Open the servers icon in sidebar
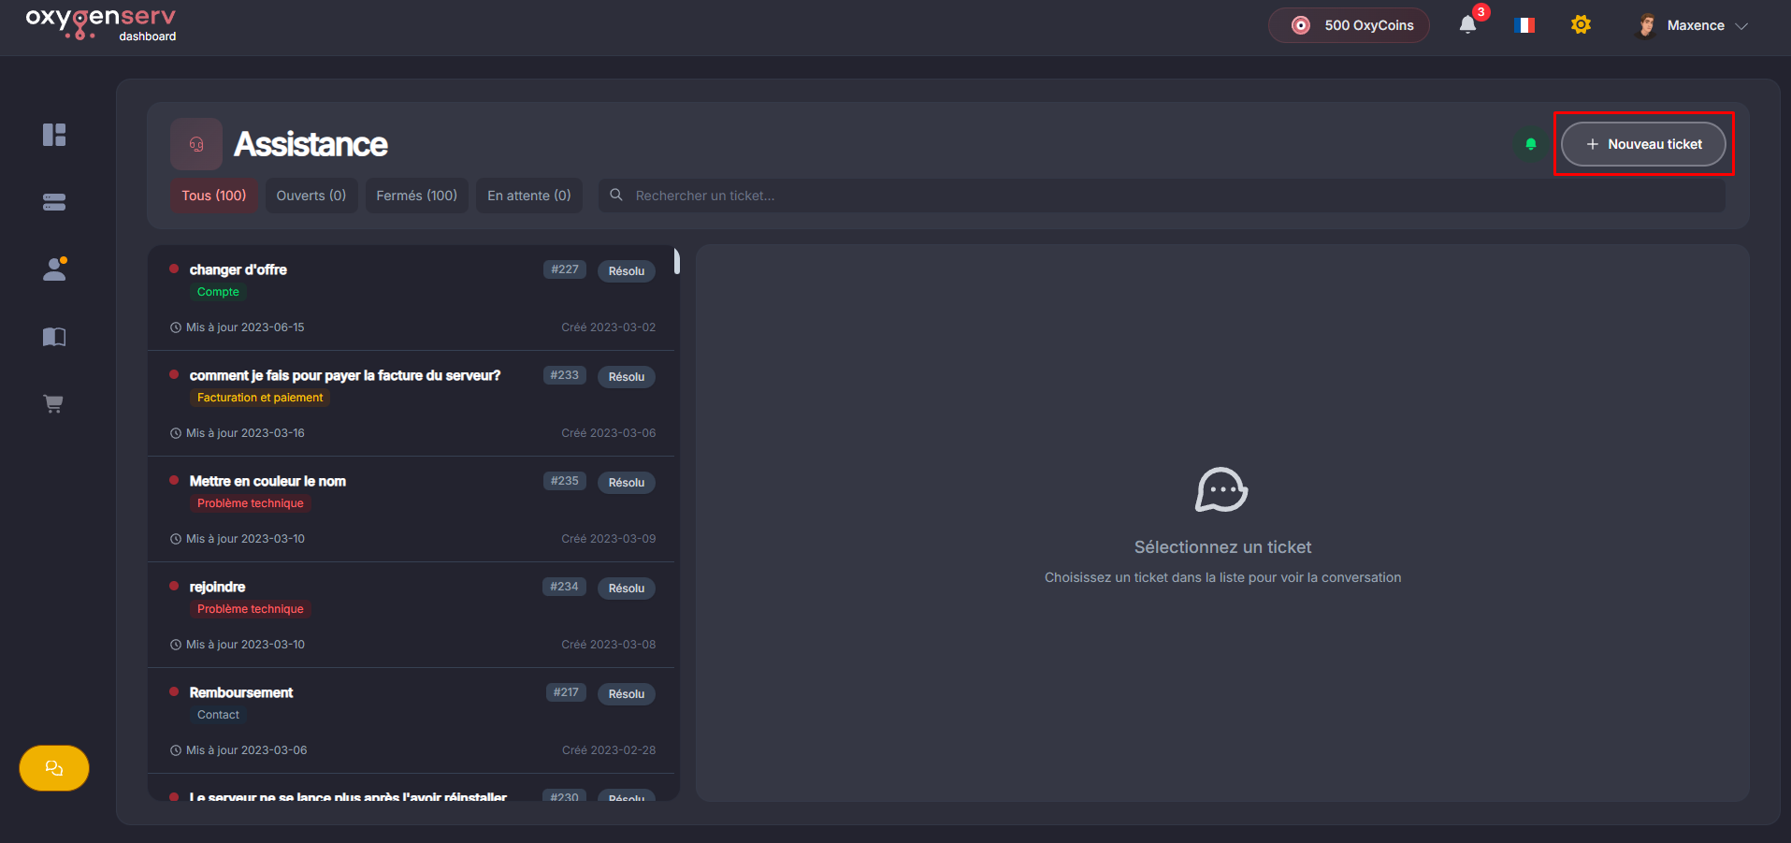This screenshot has width=1791, height=843. pos(54,202)
